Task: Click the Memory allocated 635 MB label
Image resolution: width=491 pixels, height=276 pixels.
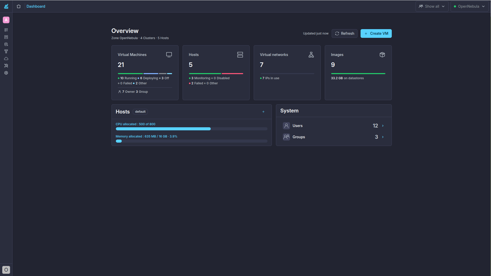Action: [x=147, y=136]
